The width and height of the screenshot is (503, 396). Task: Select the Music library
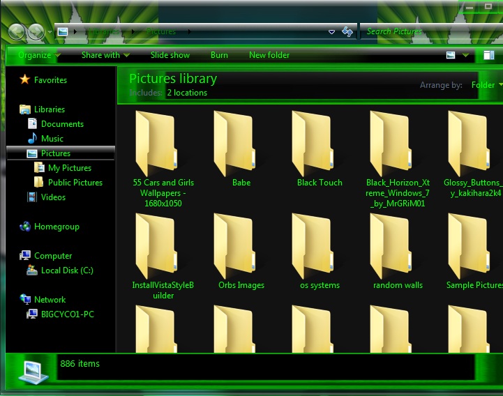tap(52, 139)
